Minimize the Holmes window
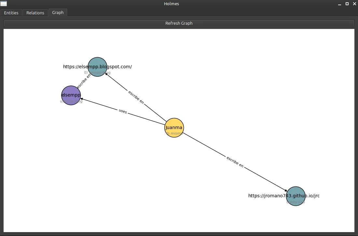The image size is (358, 236). click(x=340, y=4)
